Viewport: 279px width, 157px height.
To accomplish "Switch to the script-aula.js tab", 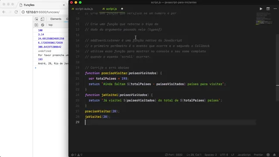I will (x=82, y=9).
